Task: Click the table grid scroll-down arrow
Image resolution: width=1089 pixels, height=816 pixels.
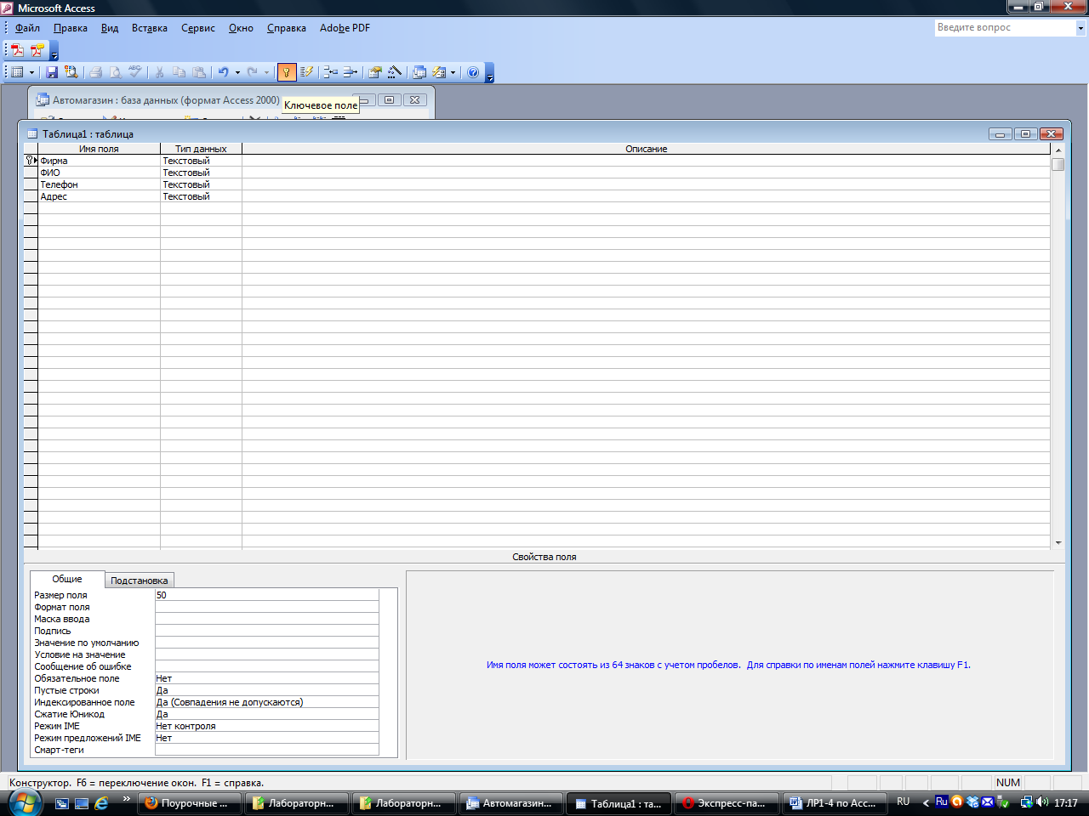Action: pyautogui.click(x=1058, y=542)
